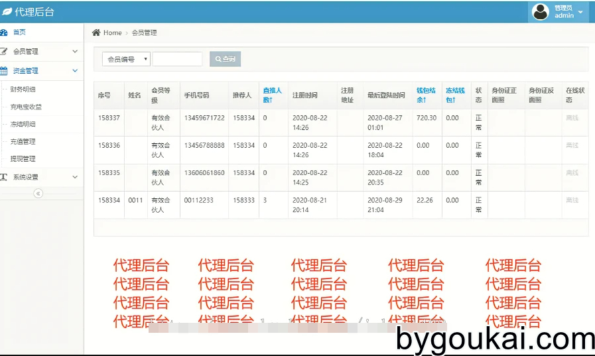
Task: Focus the search text input field
Action: [177, 59]
